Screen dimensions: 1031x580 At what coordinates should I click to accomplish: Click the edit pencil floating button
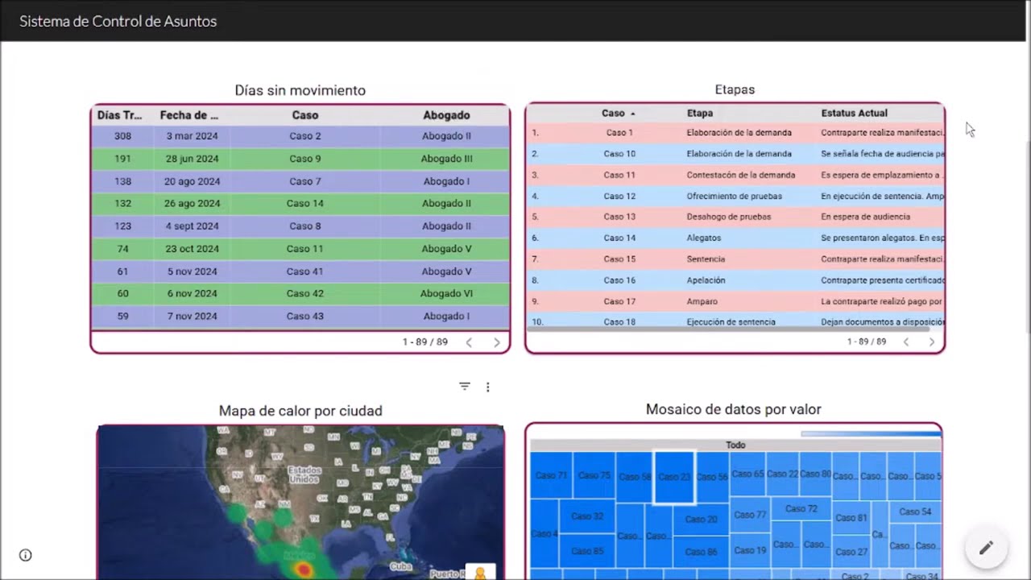[986, 548]
